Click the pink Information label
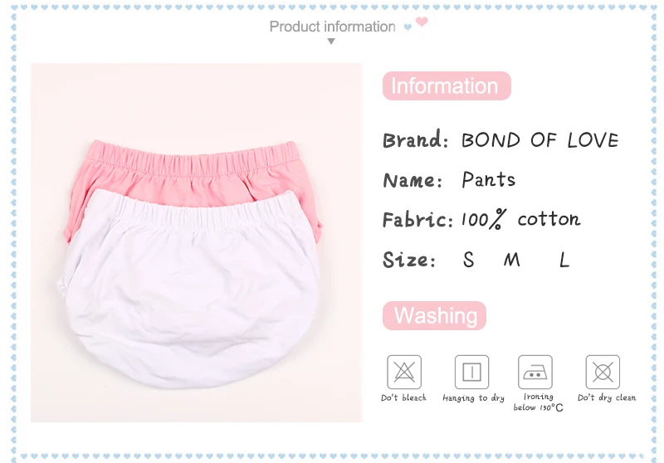The width and height of the screenshot is (664, 463). [447, 86]
